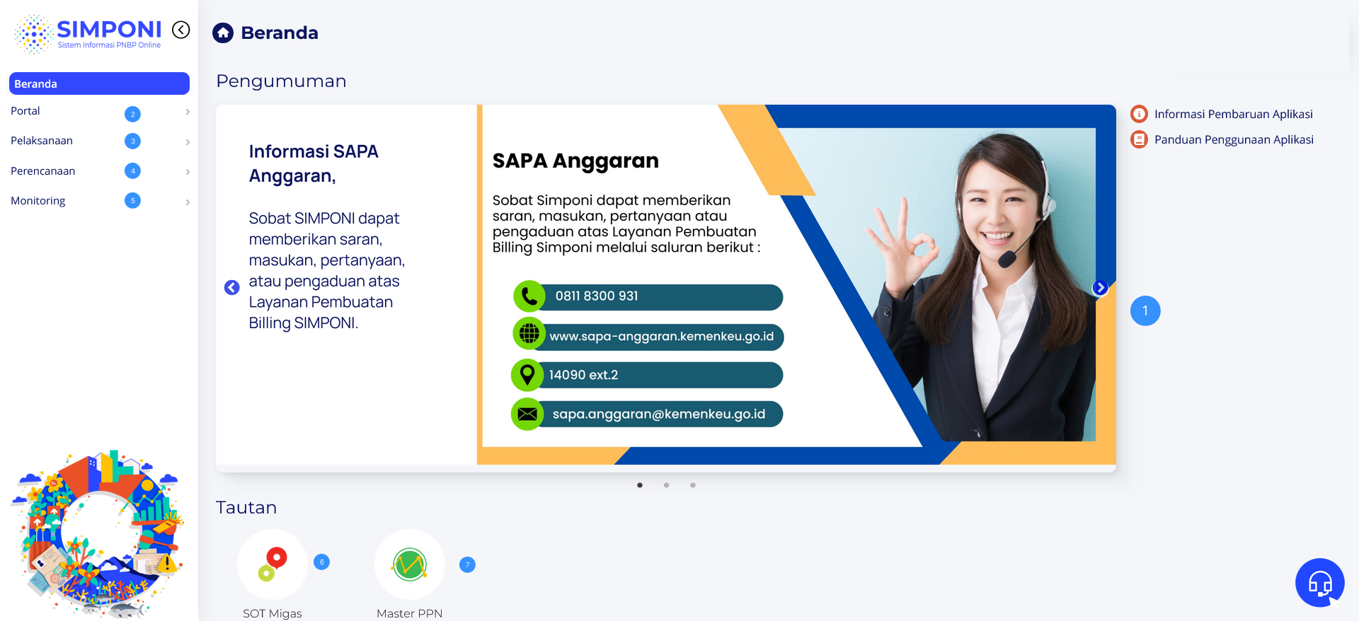Open the SOT Migas shortcut icon

(x=273, y=564)
